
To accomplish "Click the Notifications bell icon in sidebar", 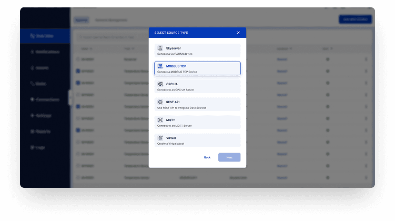I will [x=32, y=52].
